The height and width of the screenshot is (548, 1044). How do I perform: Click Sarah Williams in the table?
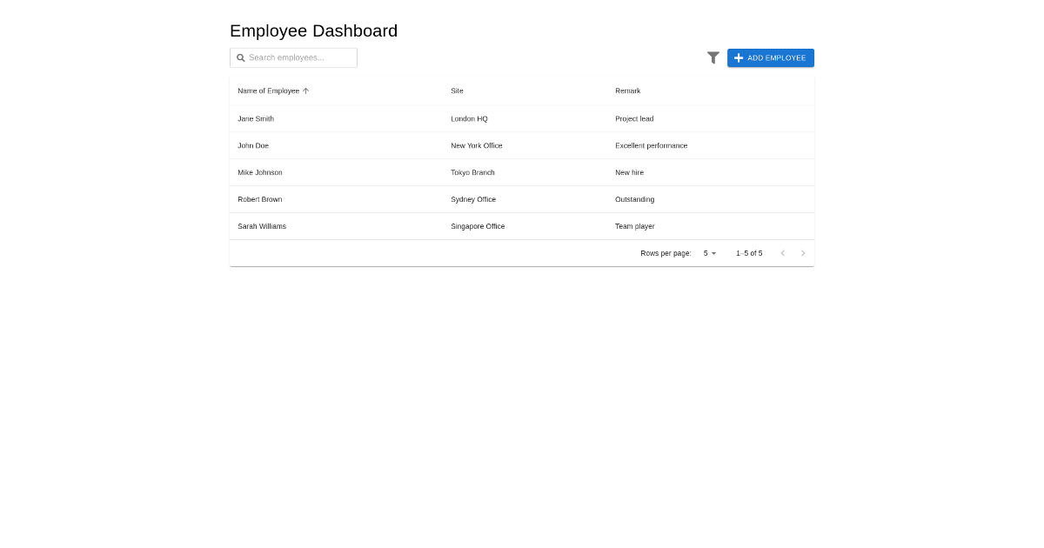coord(262,226)
